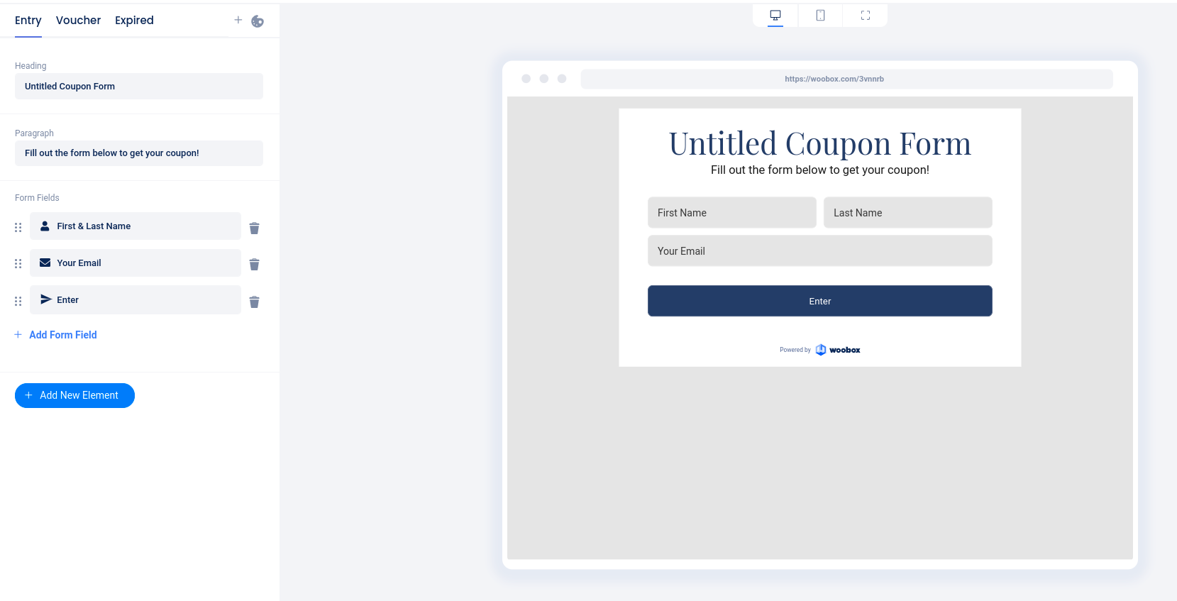
Task: Click the Add New Element button
Action: (74, 395)
